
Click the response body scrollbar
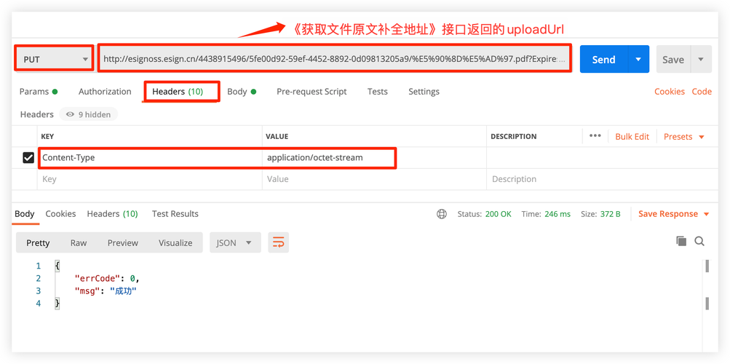(x=707, y=285)
